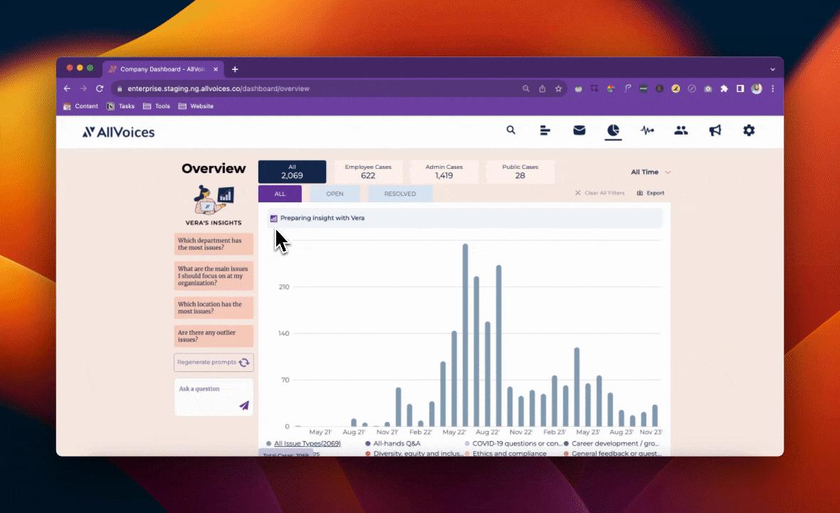Open the browser profile avatar

pyautogui.click(x=757, y=89)
